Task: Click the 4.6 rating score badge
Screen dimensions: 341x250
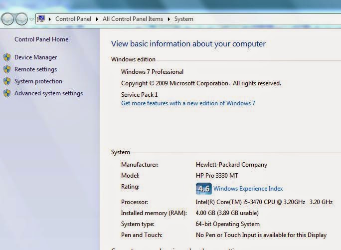Action: point(204,189)
